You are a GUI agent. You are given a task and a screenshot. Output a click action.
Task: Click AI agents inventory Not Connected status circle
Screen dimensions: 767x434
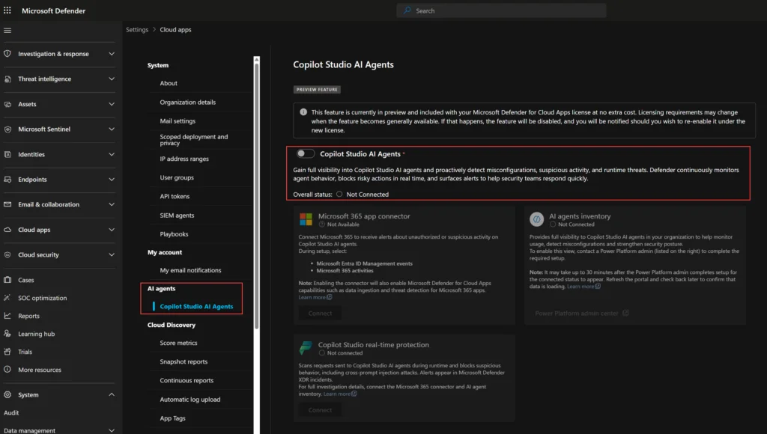coord(553,224)
